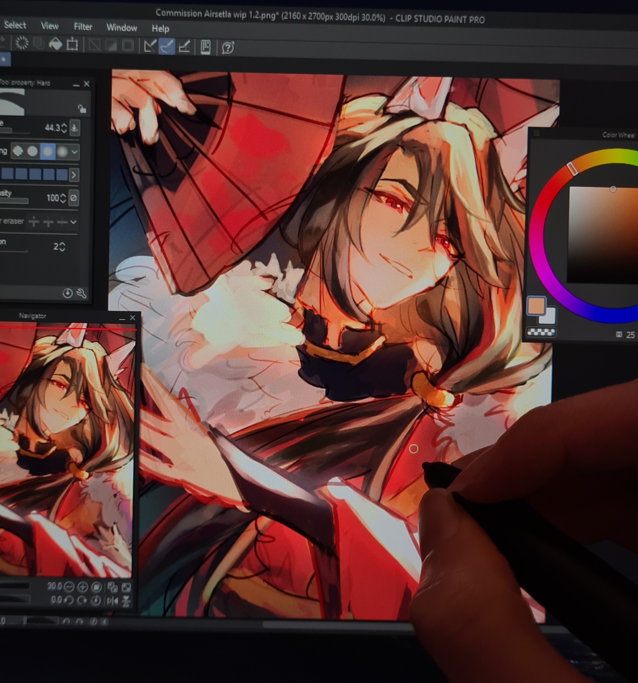638x683 pixels.
Task: Click the Navigator zoom in plus icon
Action: tap(82, 587)
